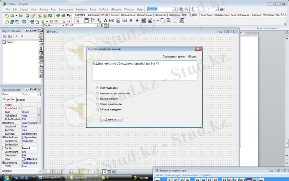Open dropdown arrow beside Open file icon
The width and height of the screenshot is (289, 181).
coord(16,16)
